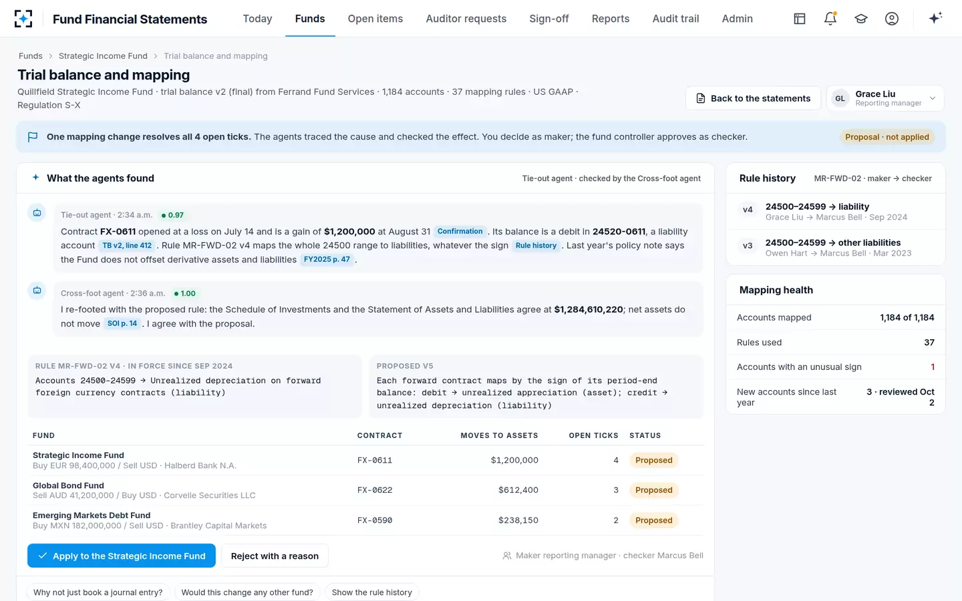Select the Funds tab
Viewport: 962px width, 601px height.
310,19
